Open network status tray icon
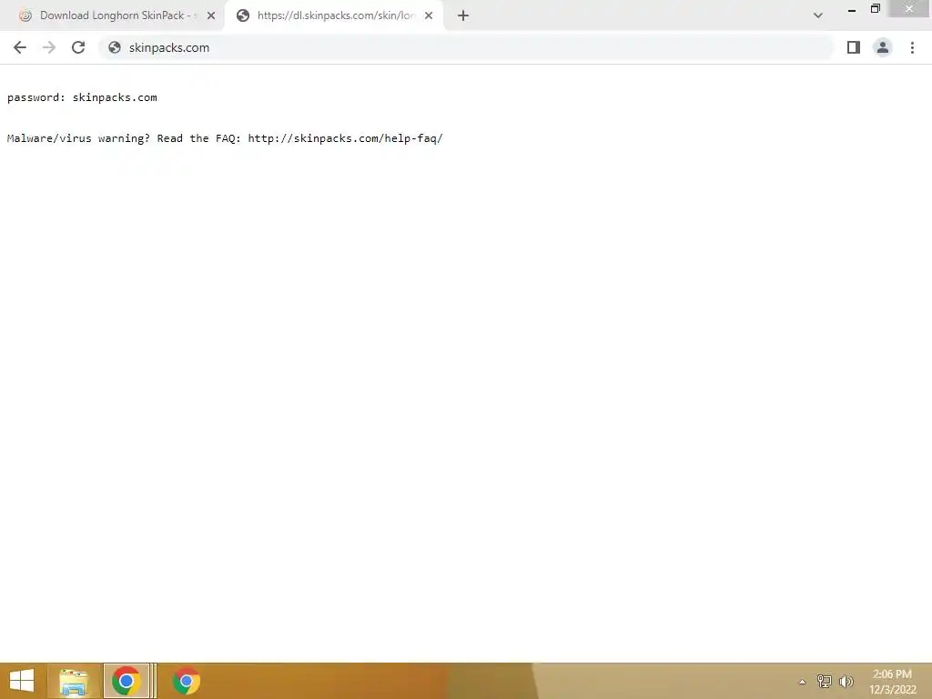 [x=824, y=681]
